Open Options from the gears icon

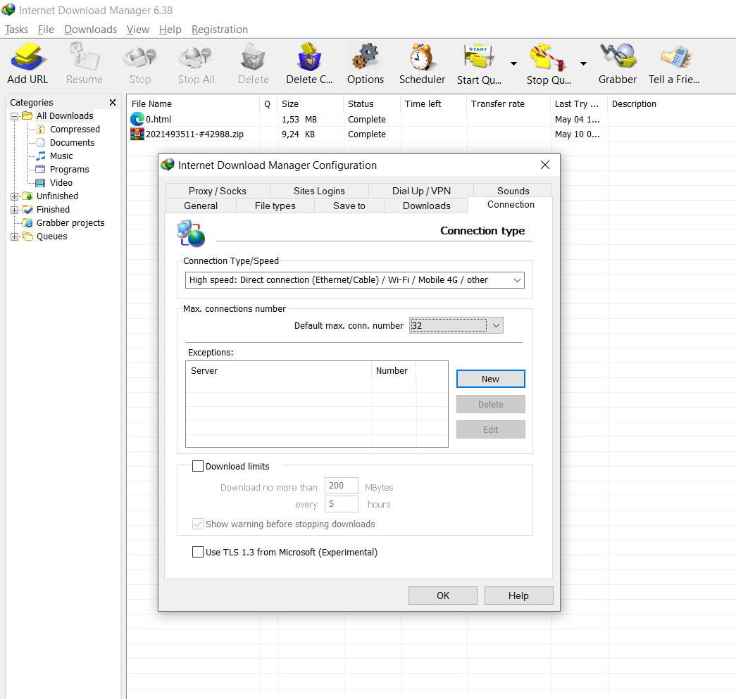366,57
